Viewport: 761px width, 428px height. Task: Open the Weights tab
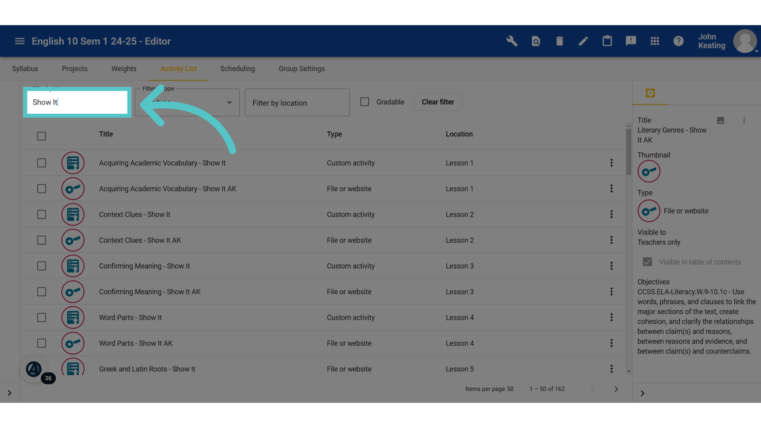point(124,69)
